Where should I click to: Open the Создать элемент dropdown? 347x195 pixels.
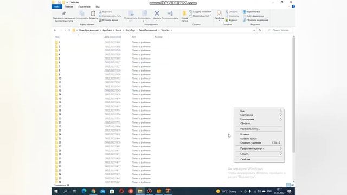point(201,12)
